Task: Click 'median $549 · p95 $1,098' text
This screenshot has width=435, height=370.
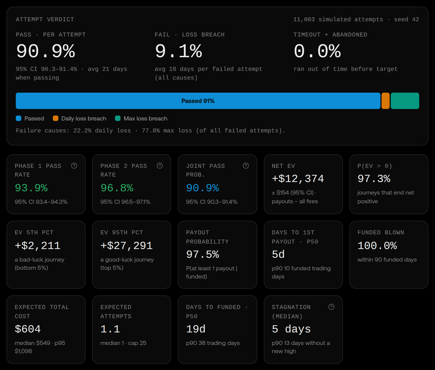Action: [40, 347]
